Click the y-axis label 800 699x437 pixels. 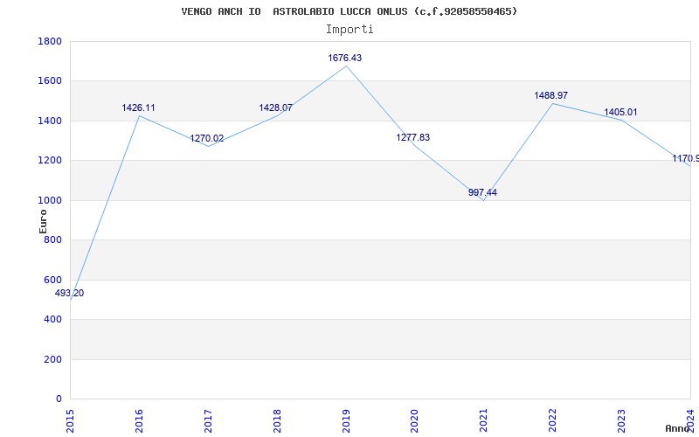pos(53,239)
